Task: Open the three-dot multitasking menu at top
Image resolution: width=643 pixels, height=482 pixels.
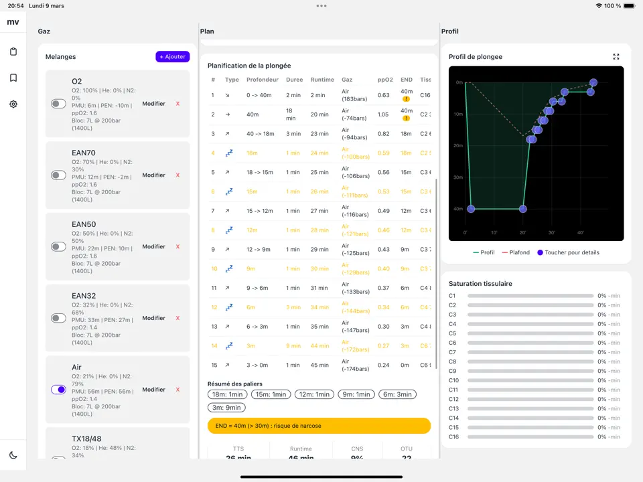Action: (x=321, y=5)
